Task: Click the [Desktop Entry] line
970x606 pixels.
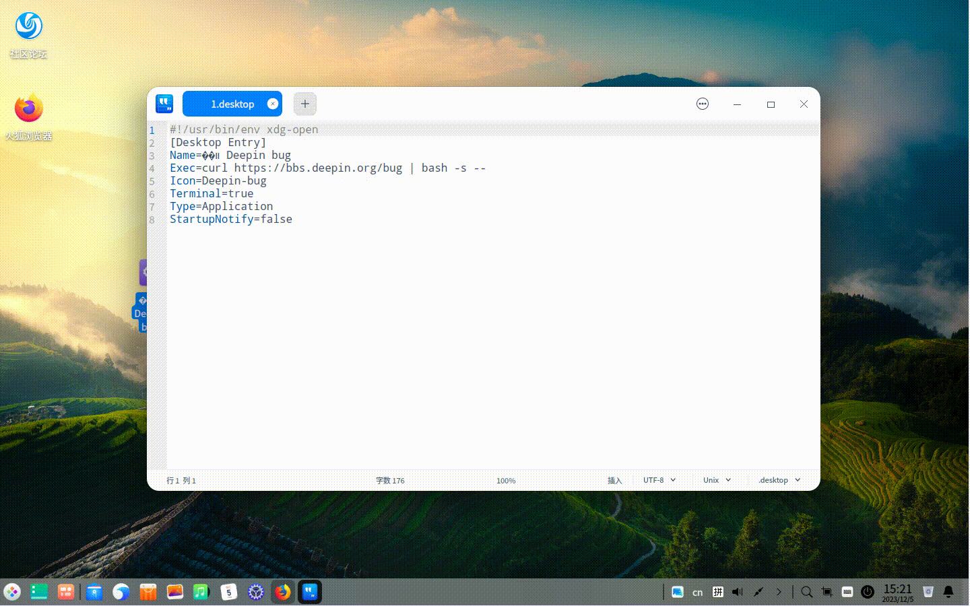Action: pyautogui.click(x=218, y=142)
